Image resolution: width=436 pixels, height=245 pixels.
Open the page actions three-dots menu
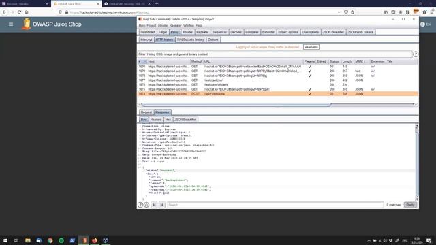click(339, 12)
